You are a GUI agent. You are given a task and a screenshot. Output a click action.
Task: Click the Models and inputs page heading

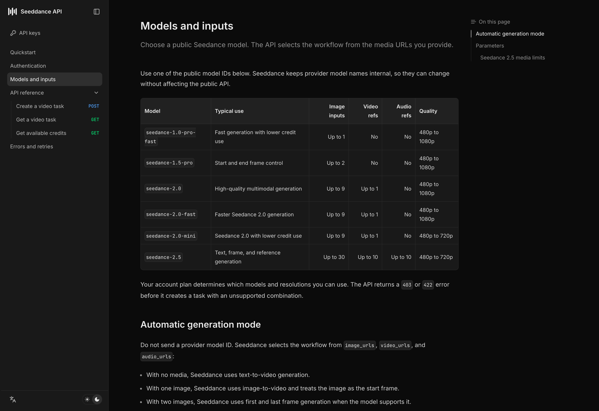click(187, 26)
